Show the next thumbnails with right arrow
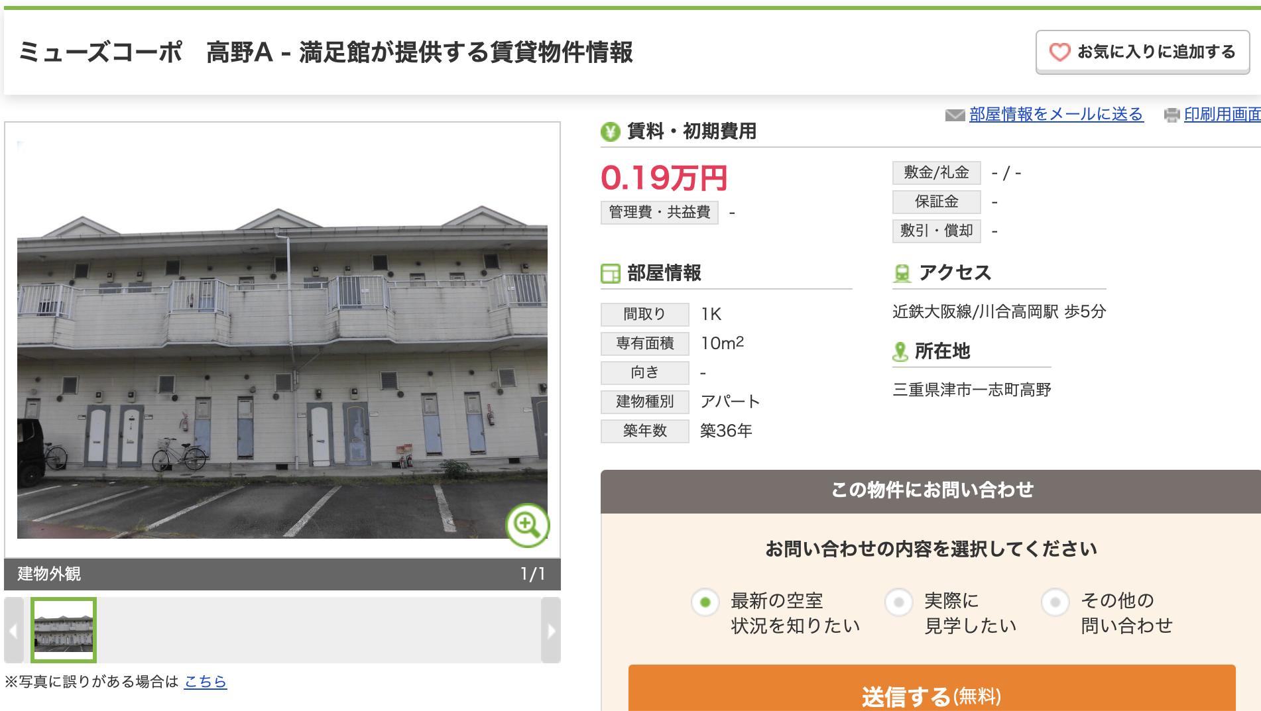Image resolution: width=1261 pixels, height=711 pixels. (x=551, y=630)
